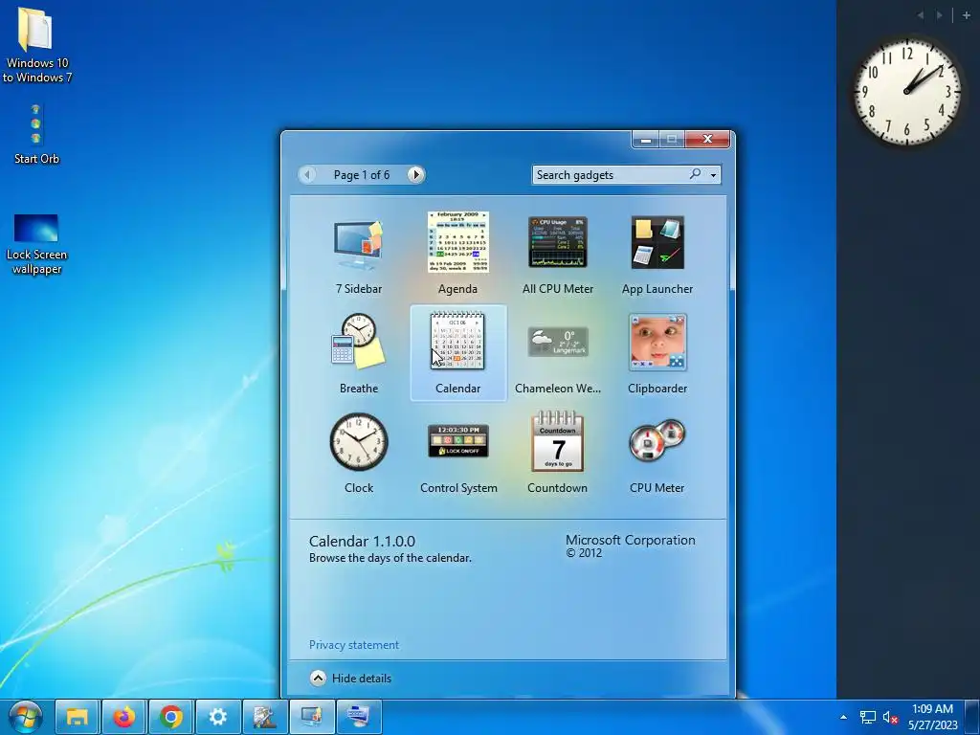980x735 pixels.
Task: Minimize the gadgets window
Action: click(646, 140)
